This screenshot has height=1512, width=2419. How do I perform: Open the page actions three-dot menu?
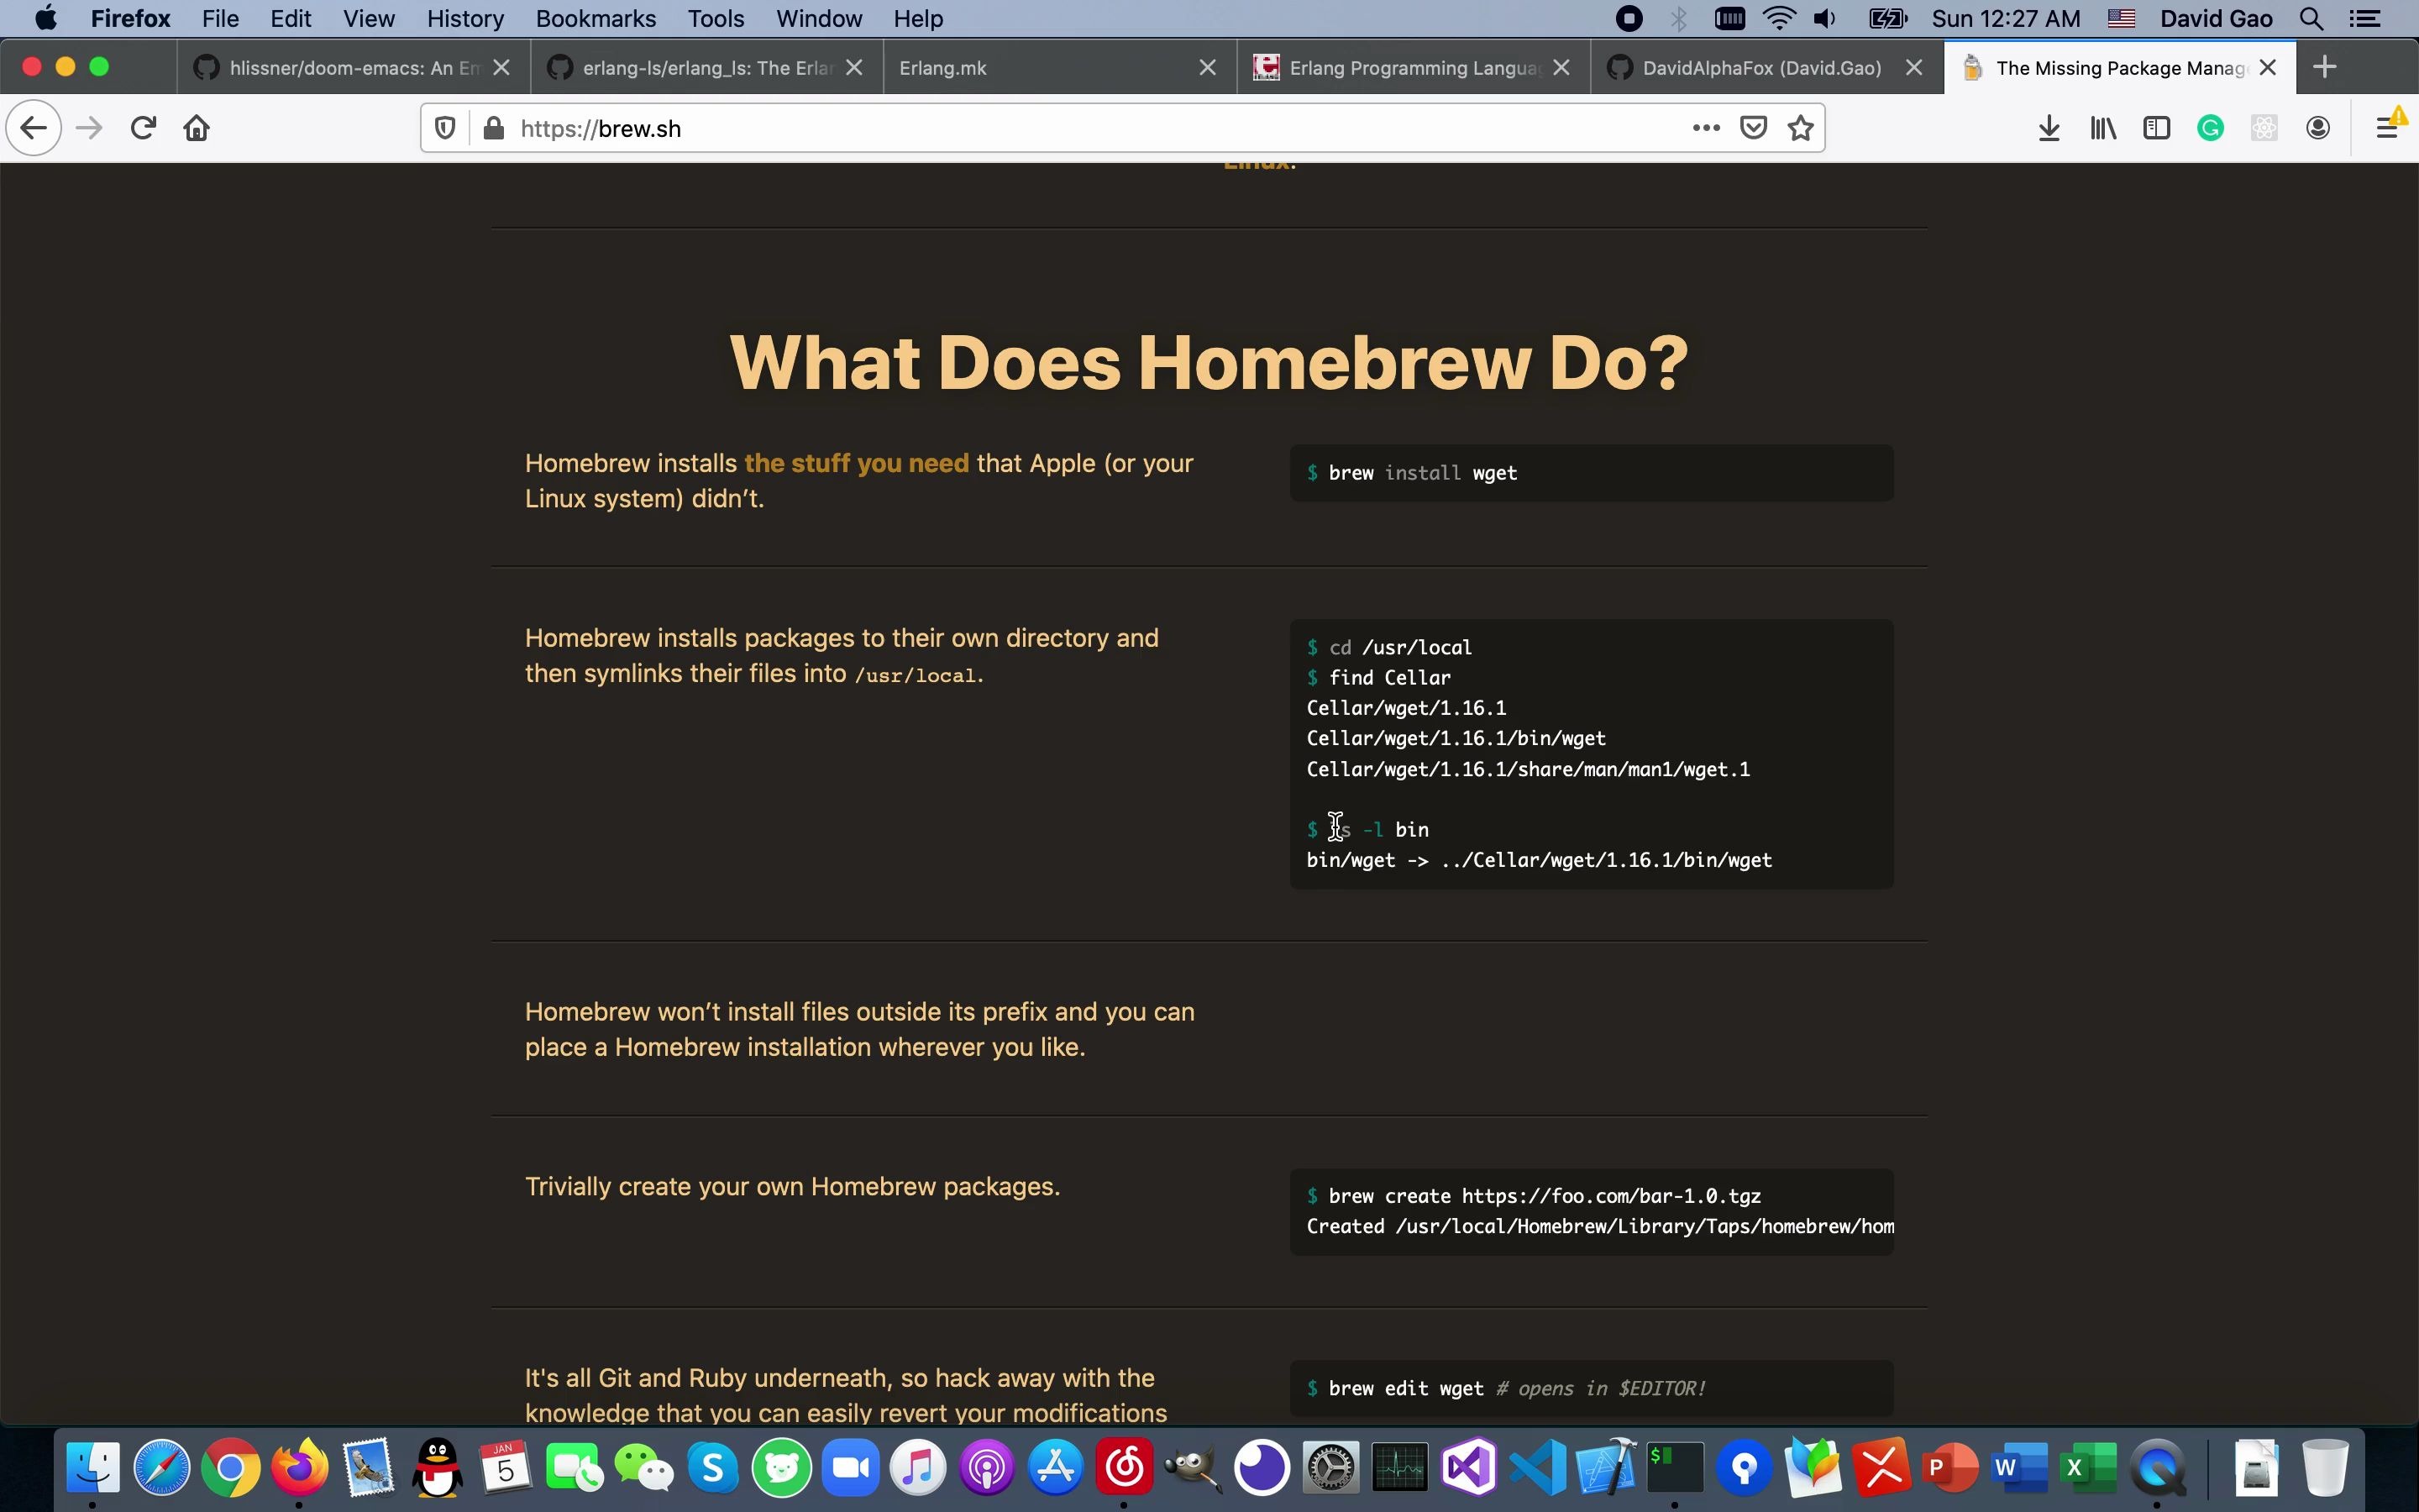(x=1706, y=128)
